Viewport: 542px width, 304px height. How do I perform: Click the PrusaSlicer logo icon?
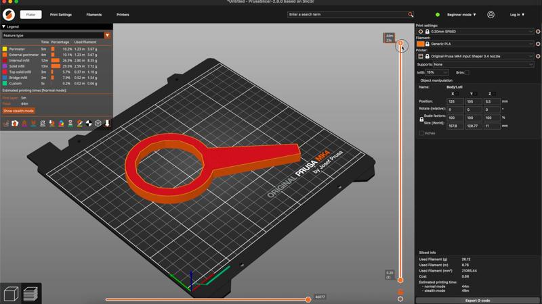(8, 14)
